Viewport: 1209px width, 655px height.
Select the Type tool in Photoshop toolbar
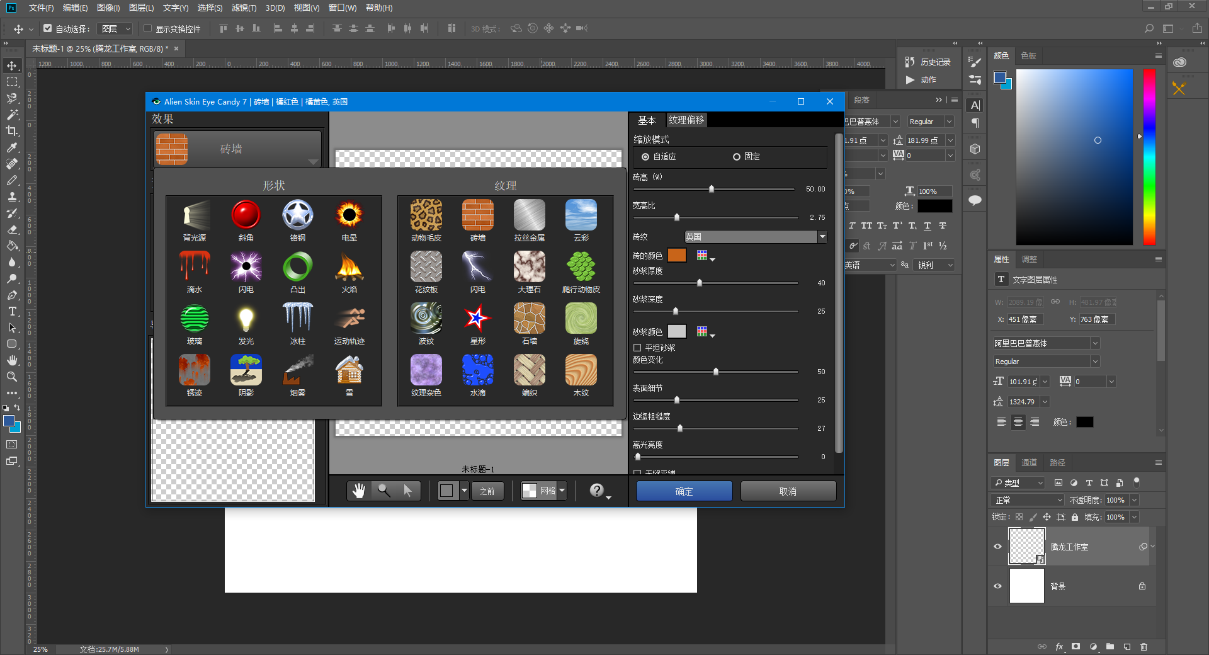12,312
